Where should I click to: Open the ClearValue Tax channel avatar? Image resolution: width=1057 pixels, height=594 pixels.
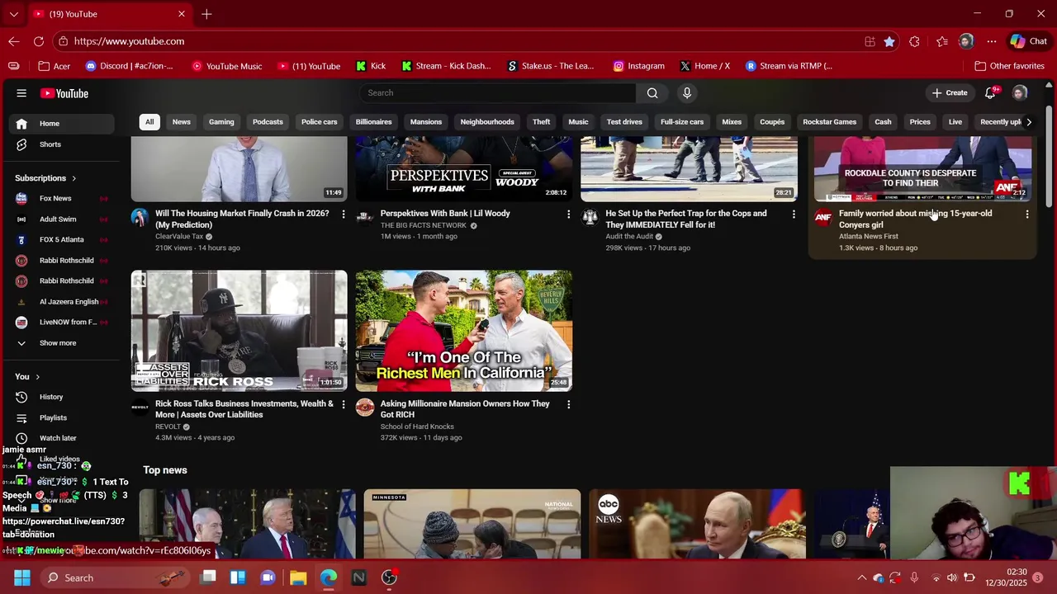140,217
